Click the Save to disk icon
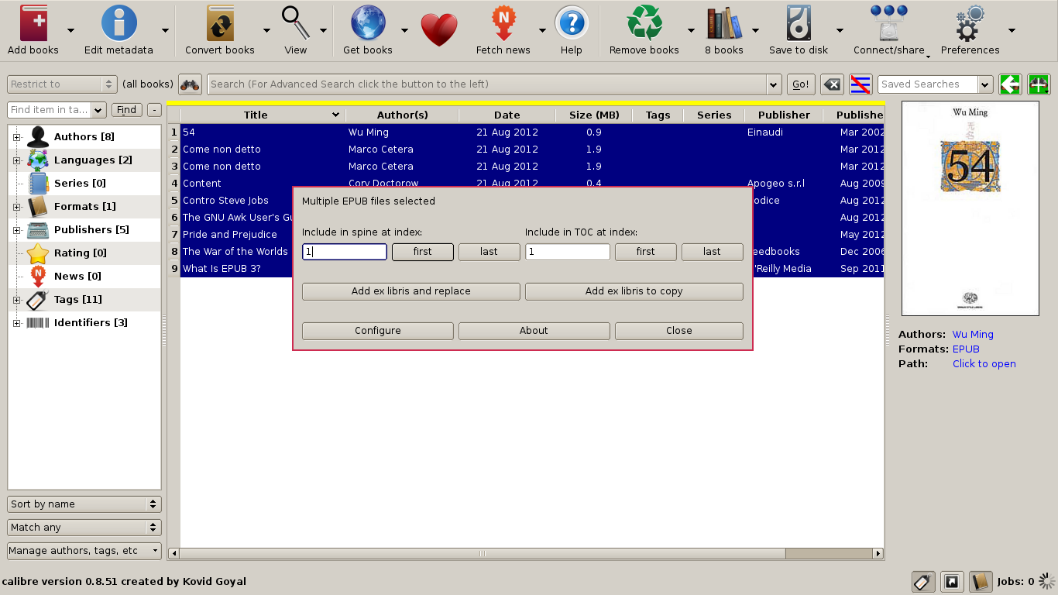1058x595 pixels. coord(798,23)
